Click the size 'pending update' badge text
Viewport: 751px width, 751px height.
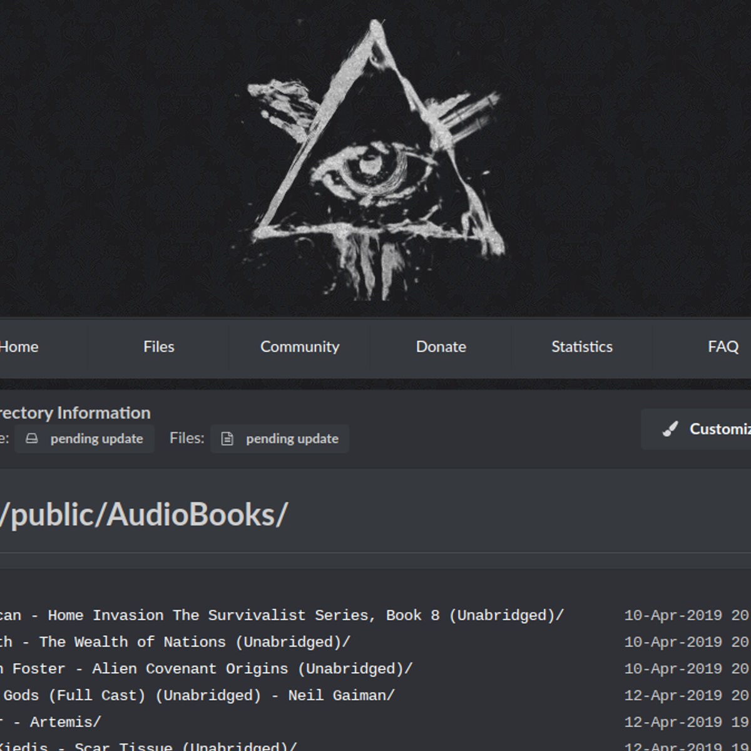[x=96, y=439]
